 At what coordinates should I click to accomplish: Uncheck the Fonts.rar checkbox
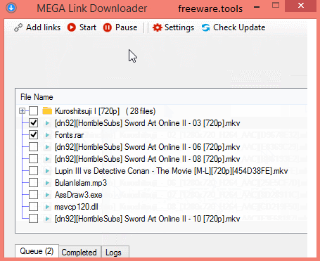point(33,135)
